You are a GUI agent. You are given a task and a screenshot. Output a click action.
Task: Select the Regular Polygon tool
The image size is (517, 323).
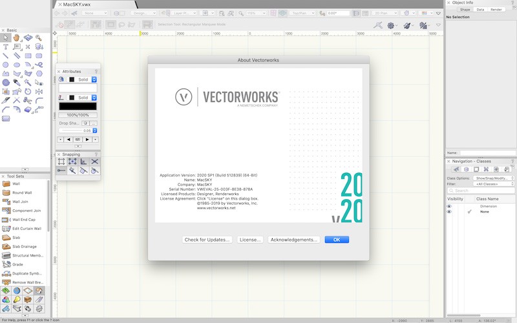[39, 74]
